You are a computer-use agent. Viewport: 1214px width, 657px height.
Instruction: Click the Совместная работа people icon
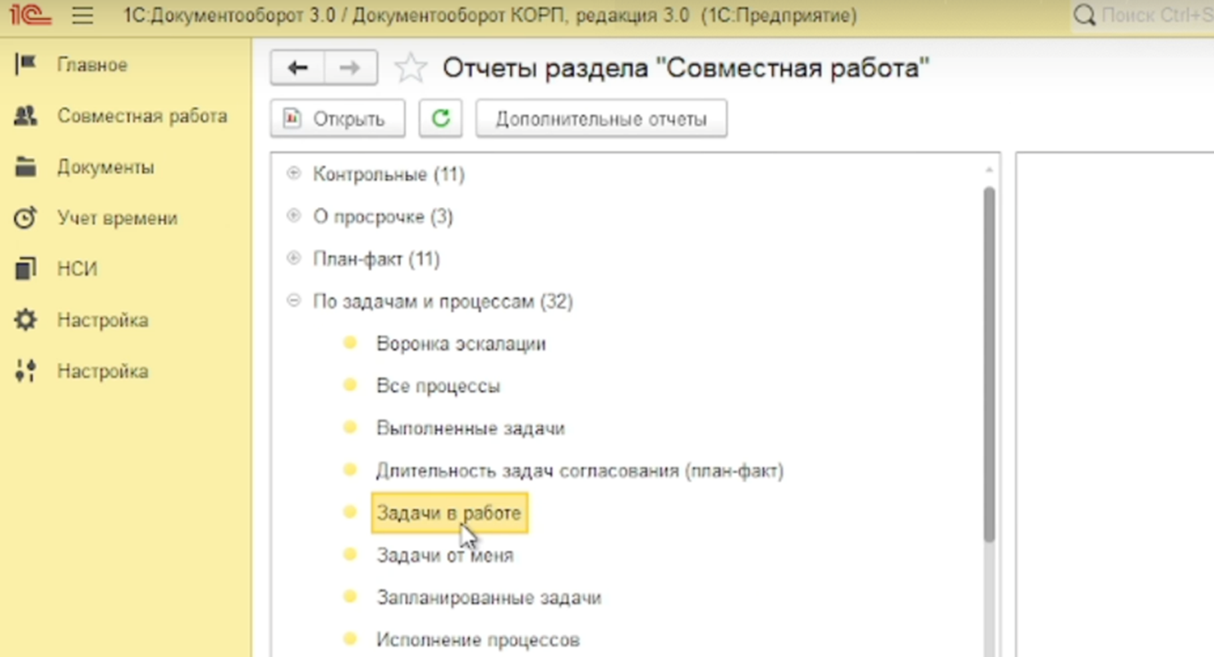(x=25, y=115)
